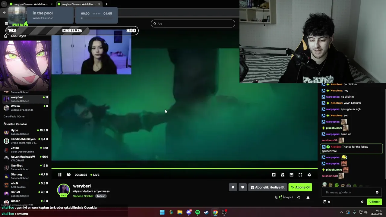386x217 pixels.
Task: Click the report warning triangle icon
Action: tap(308, 197)
